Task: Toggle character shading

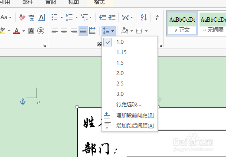Action: (31, 31)
